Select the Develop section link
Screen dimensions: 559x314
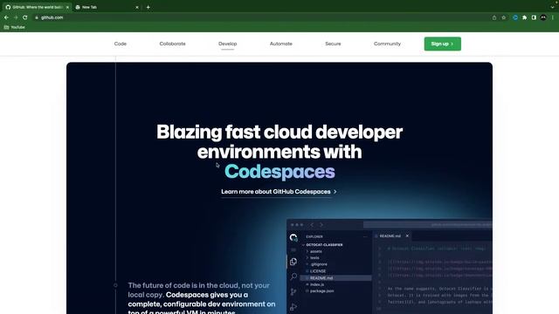(227, 44)
